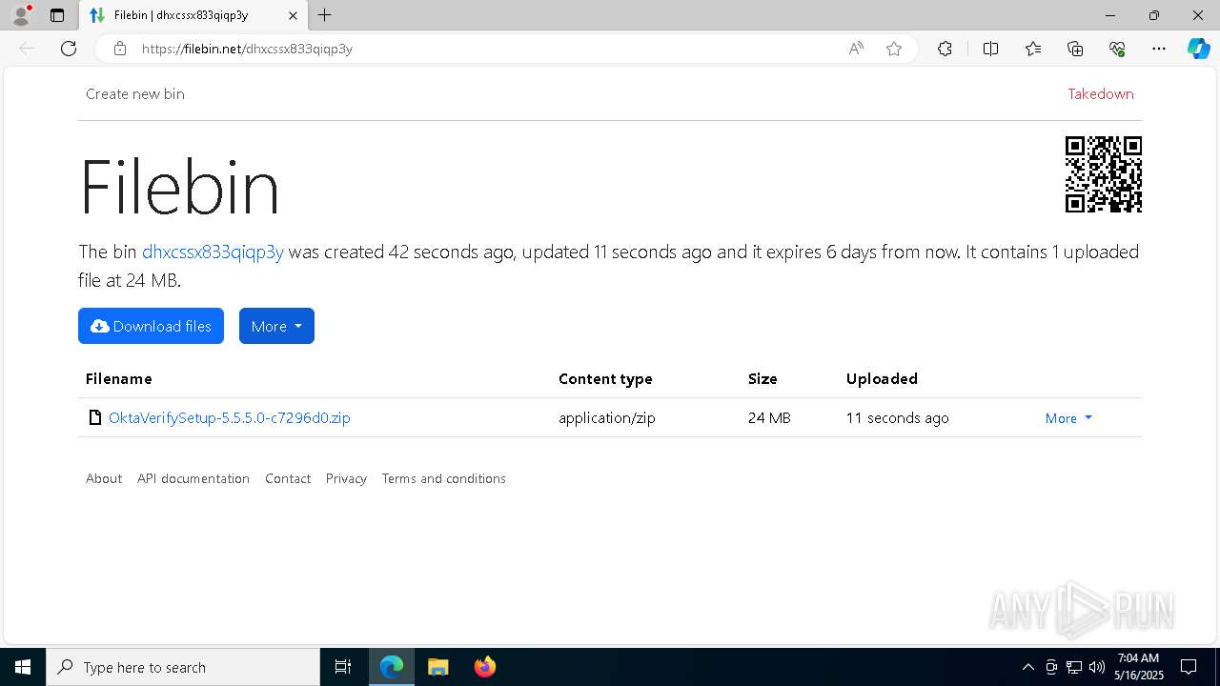
Task: Activate the Read aloud icon
Action: [856, 49]
